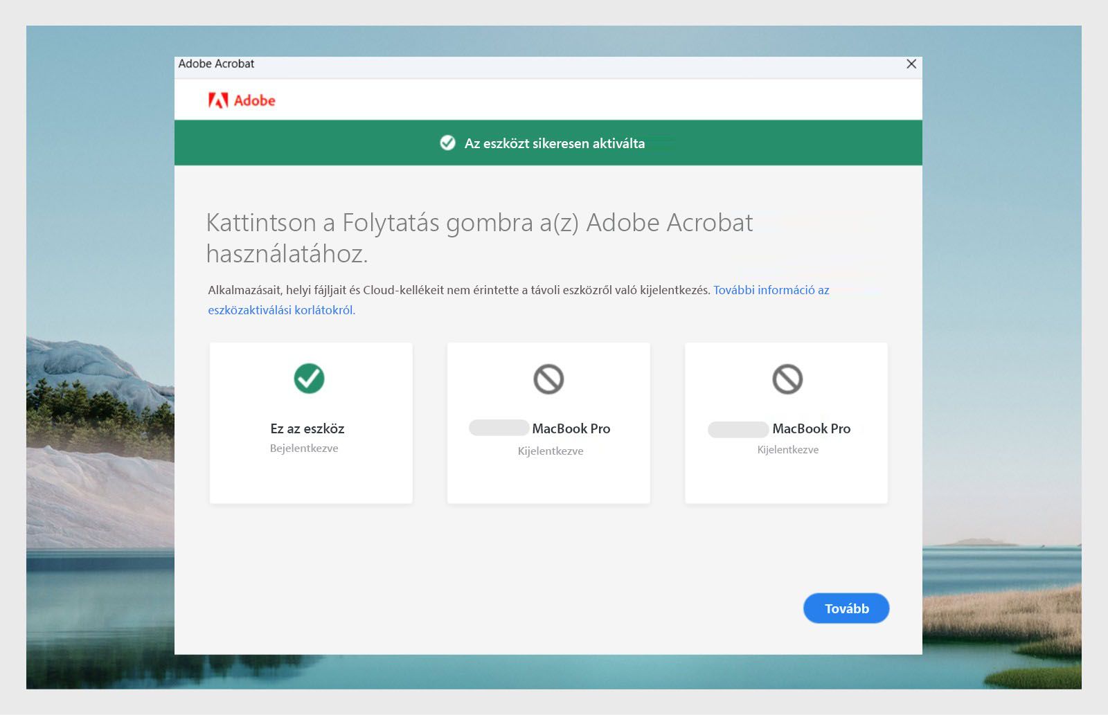Click the "Kattintson a Folytatás gombra" heading
The image size is (1108, 715).
click(x=479, y=238)
